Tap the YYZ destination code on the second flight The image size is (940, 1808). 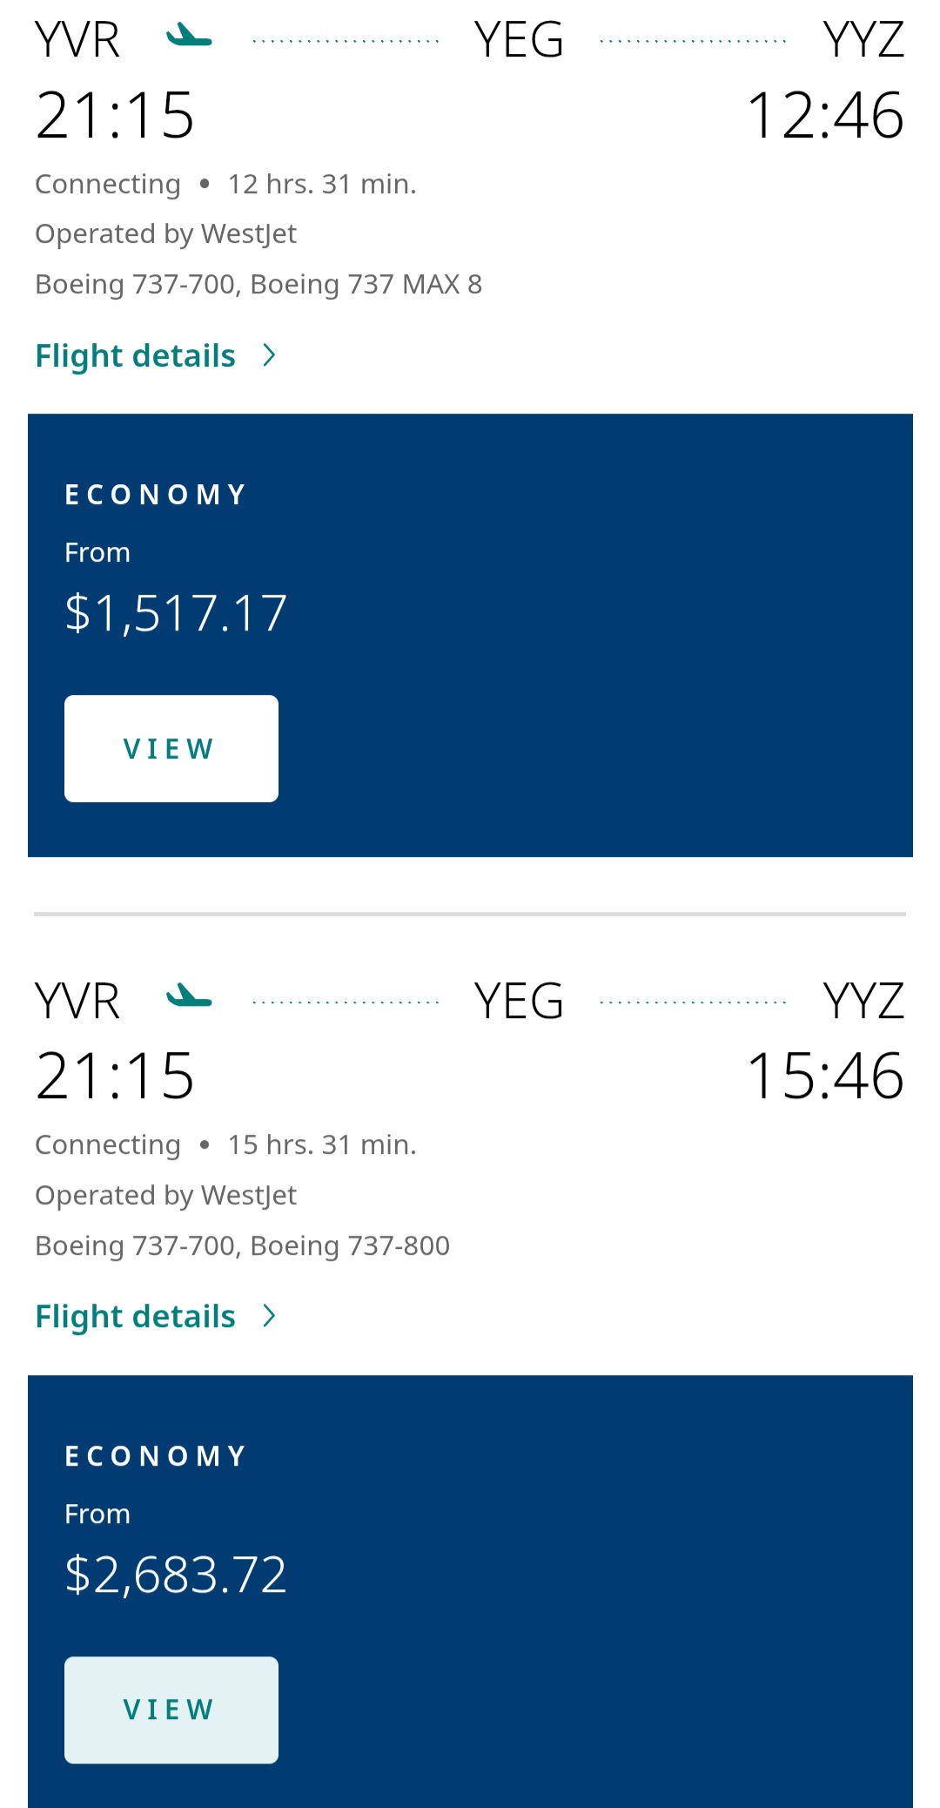863,1001
